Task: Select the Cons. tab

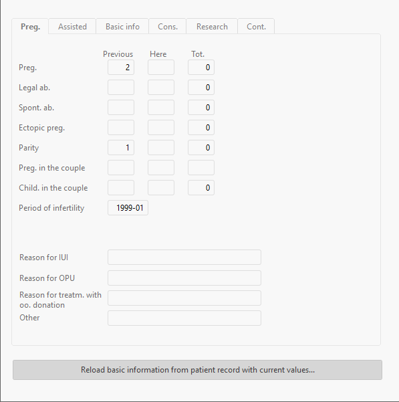Action: [168, 26]
